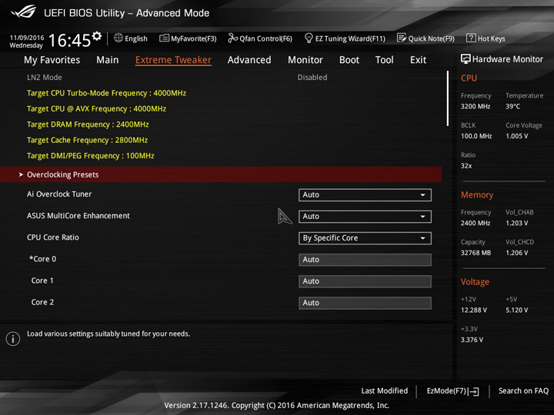Switch to My Favorites tab
Screen dimensions: 554x415
click(x=52, y=60)
